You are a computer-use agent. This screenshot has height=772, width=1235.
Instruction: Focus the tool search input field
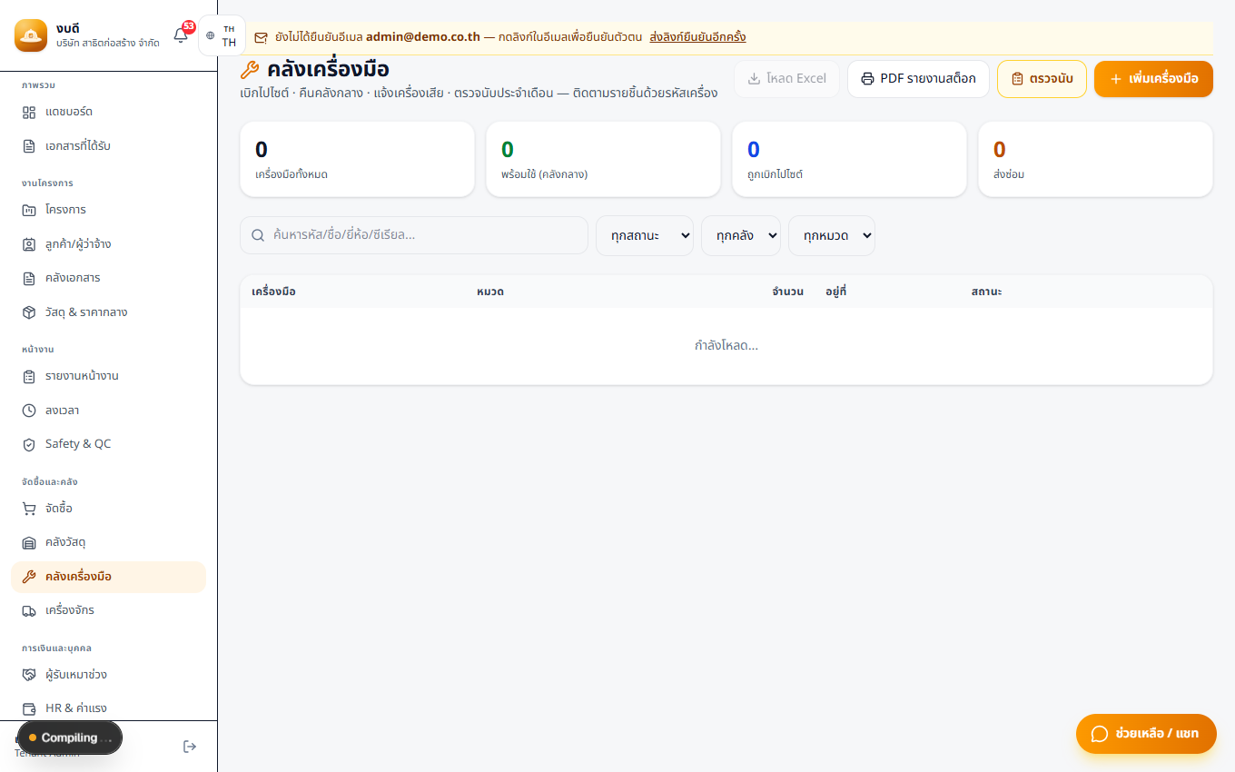pyautogui.click(x=414, y=235)
